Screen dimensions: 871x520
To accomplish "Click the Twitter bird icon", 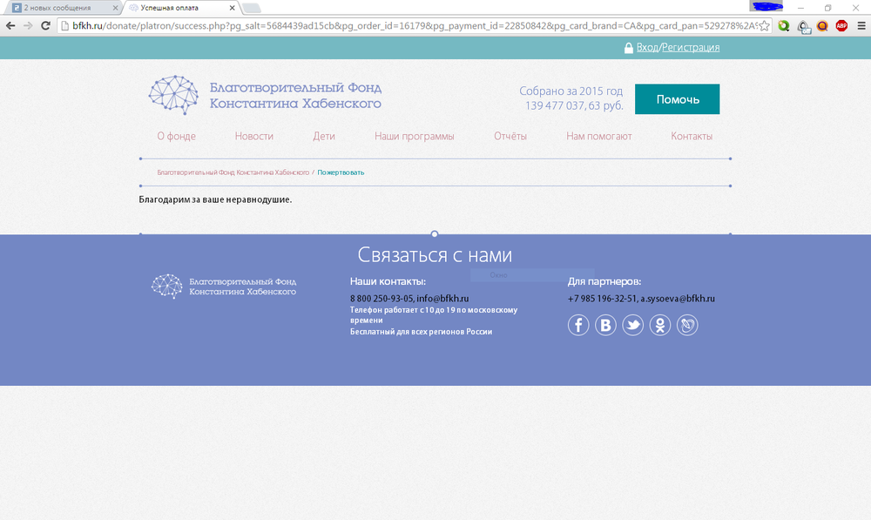I will (632, 325).
